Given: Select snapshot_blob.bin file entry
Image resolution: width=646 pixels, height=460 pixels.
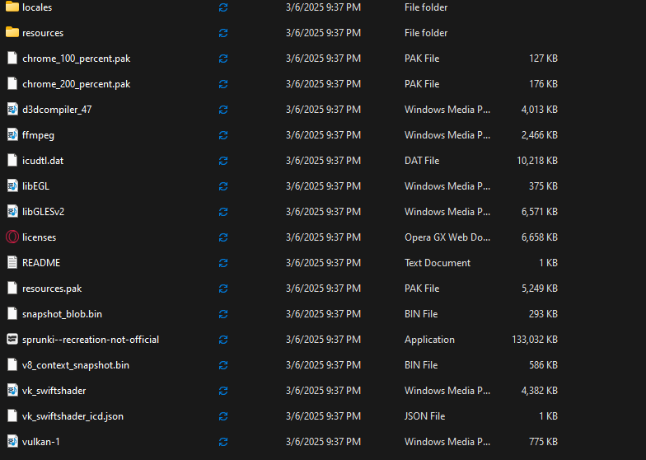Looking at the screenshot, I should pyautogui.click(x=62, y=314).
